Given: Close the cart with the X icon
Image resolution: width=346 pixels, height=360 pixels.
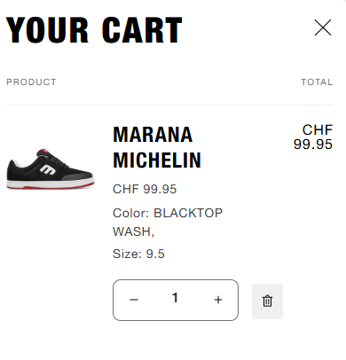Looking at the screenshot, I should (x=323, y=27).
